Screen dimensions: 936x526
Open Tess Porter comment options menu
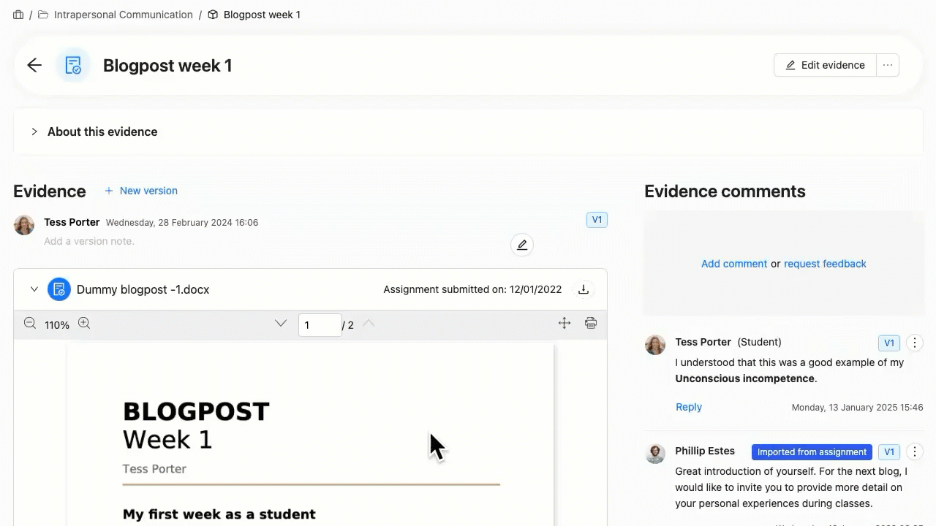point(914,343)
